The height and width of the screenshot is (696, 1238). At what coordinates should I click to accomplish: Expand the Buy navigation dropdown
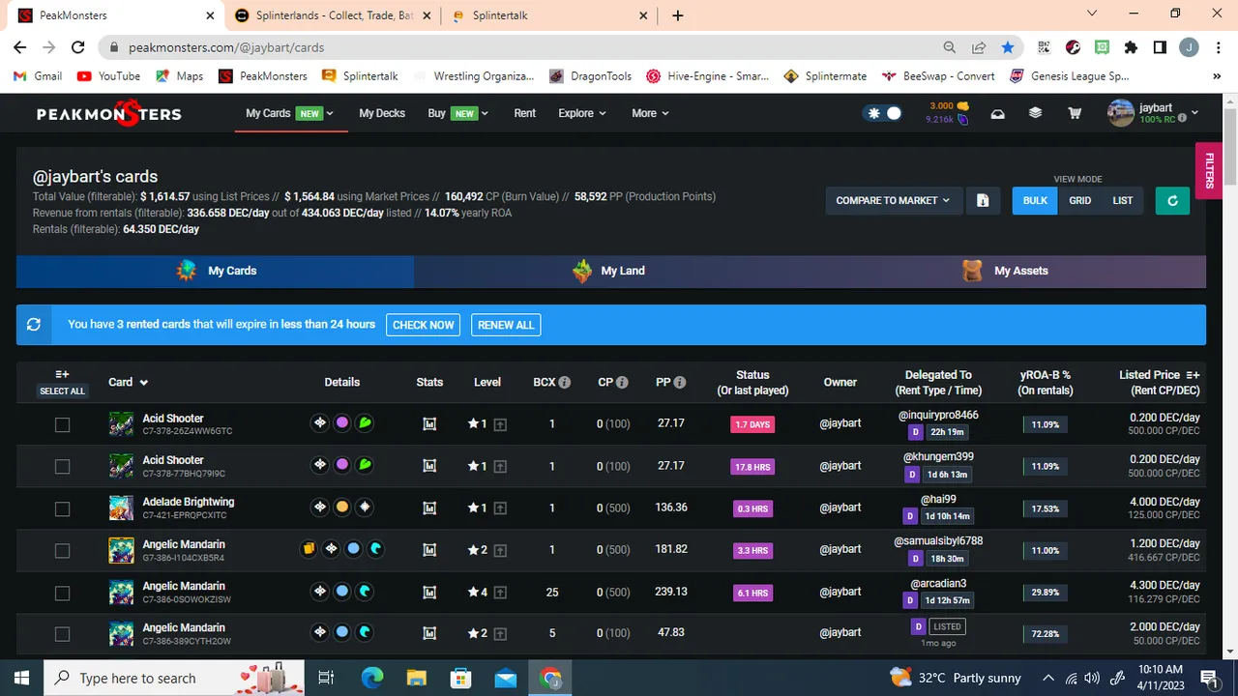pos(458,113)
